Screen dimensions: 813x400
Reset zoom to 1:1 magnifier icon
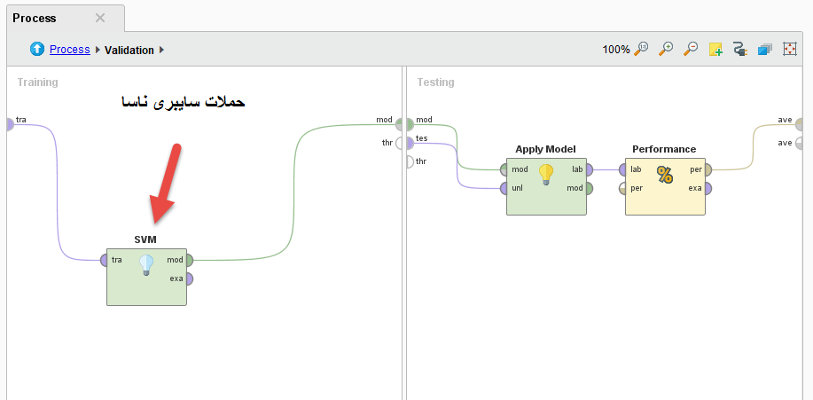pos(642,50)
